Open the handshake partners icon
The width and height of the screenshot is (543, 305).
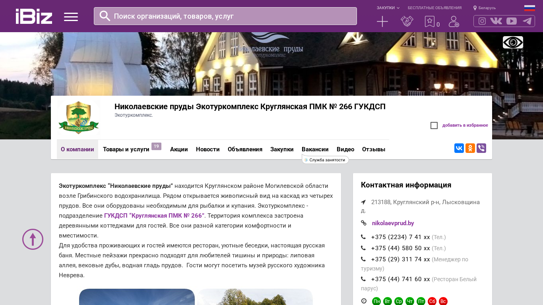click(407, 21)
